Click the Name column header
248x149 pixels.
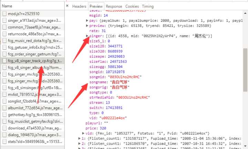click(32, 6)
